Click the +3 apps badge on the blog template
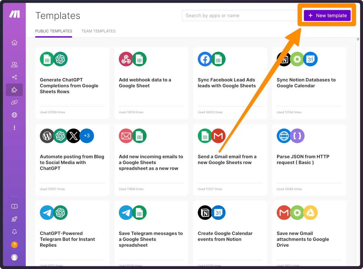The image size is (363, 269). click(87, 136)
